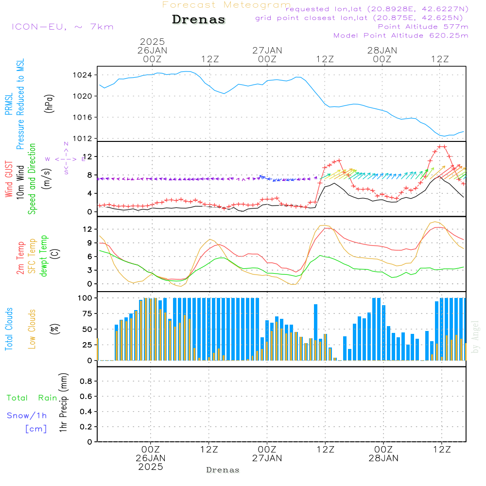The image size is (486, 486).
Task: Select the '9' value on the temperature axis
Action: 89,243
